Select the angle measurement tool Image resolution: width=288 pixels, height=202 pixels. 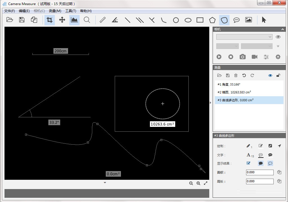(115, 20)
